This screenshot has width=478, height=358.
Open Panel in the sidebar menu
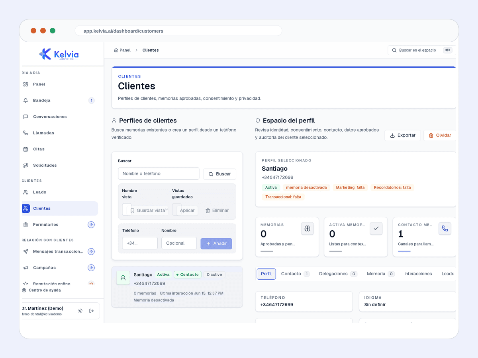[60, 84]
